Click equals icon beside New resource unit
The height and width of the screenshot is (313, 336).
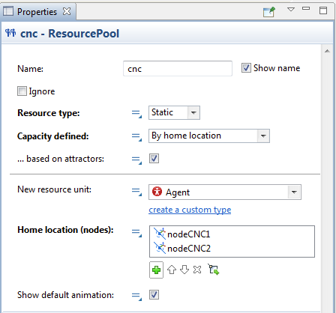[x=136, y=192]
